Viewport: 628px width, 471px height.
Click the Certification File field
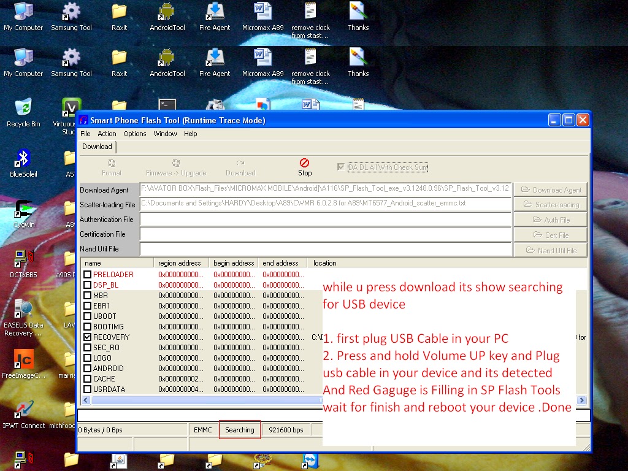(326, 234)
